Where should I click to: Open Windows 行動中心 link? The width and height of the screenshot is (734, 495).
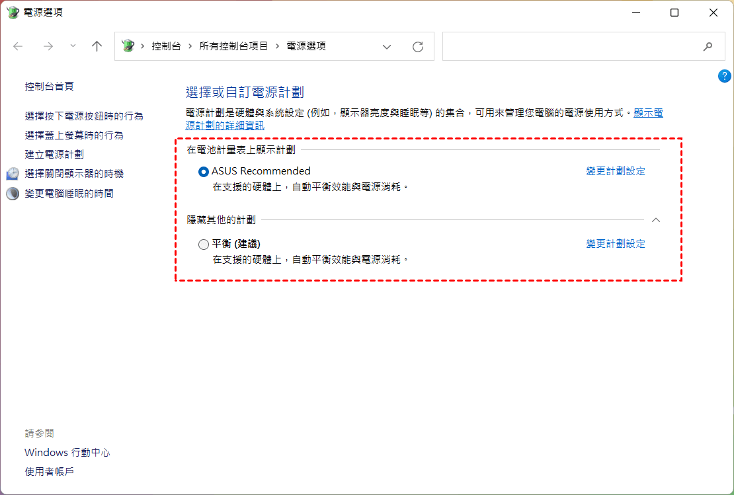point(67,453)
